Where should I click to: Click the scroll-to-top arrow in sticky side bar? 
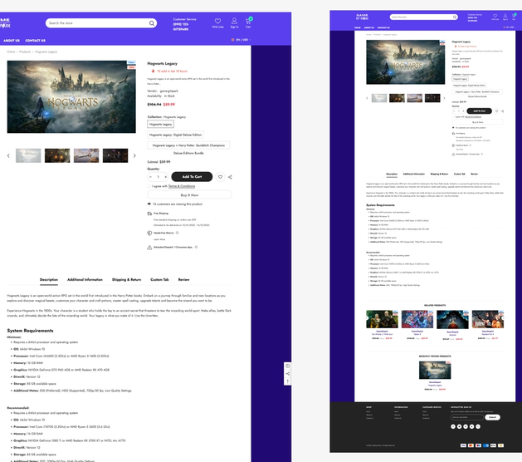[288, 381]
